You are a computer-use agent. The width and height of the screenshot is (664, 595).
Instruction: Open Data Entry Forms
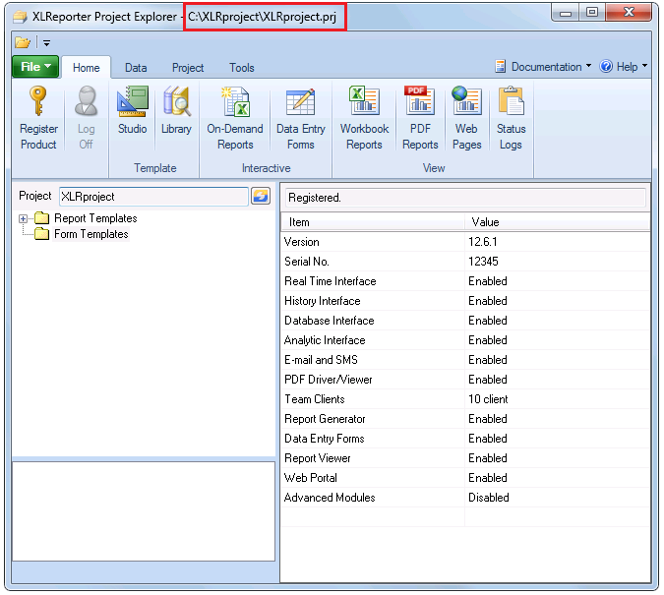point(301,118)
